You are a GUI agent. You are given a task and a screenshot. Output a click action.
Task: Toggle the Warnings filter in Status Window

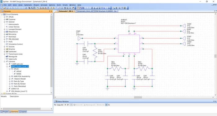tap(89, 105)
